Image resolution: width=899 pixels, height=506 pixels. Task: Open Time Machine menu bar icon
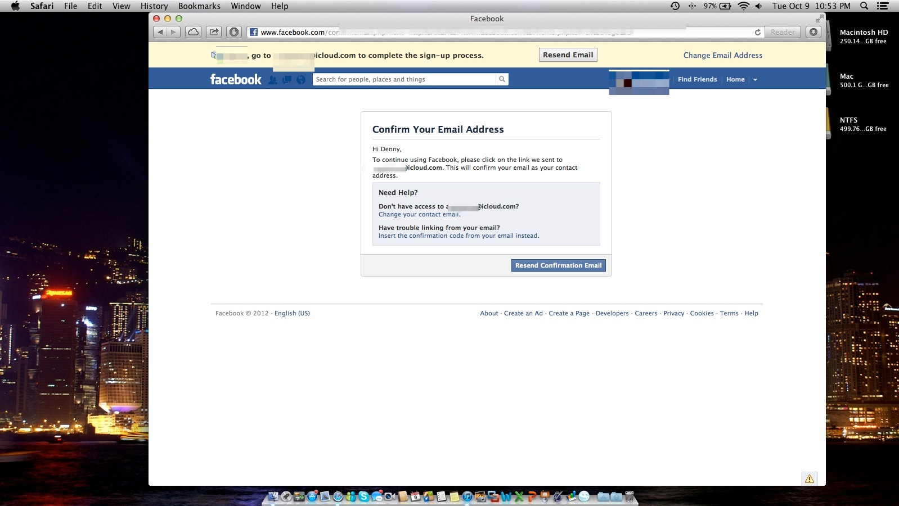tap(675, 6)
